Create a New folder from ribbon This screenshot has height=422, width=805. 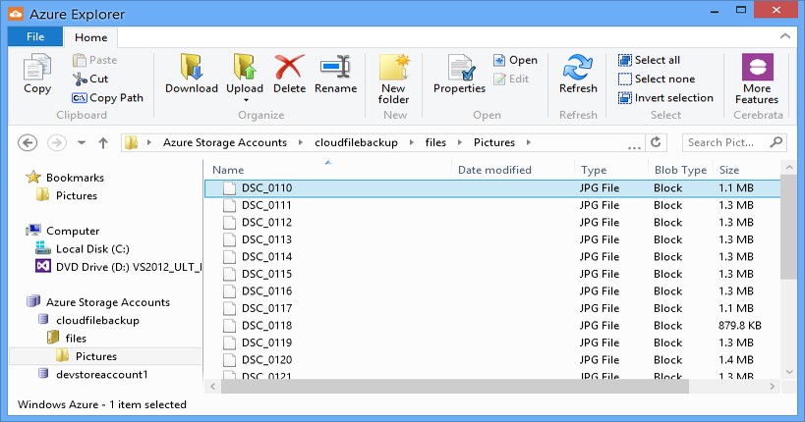(393, 79)
